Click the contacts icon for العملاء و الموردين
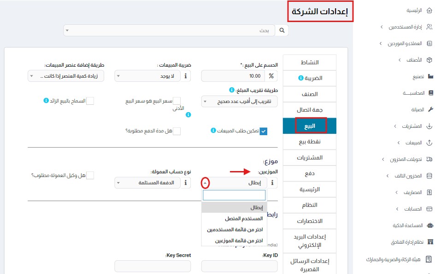 (429, 44)
